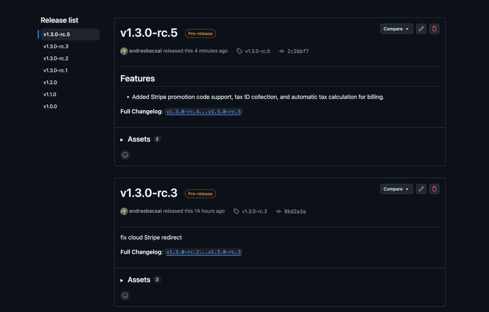
Task: Click 'released this 14 hours ago' text
Action: 194,211
